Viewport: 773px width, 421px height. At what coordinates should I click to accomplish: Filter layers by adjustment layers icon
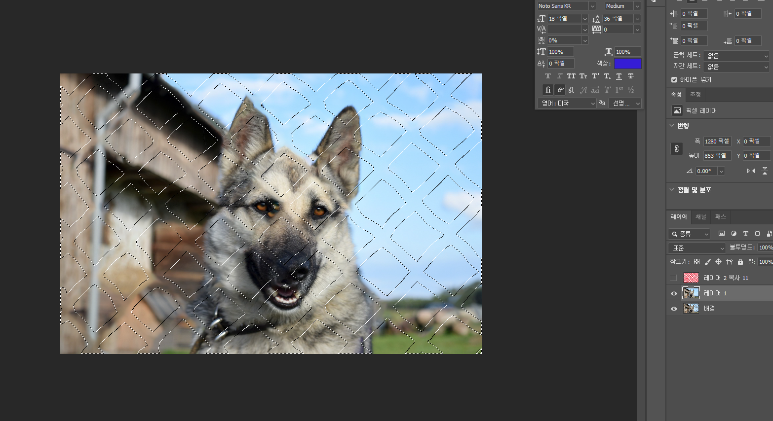pos(734,234)
